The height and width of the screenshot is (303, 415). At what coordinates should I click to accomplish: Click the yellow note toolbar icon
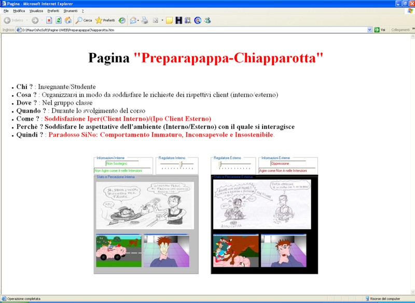pos(170,20)
